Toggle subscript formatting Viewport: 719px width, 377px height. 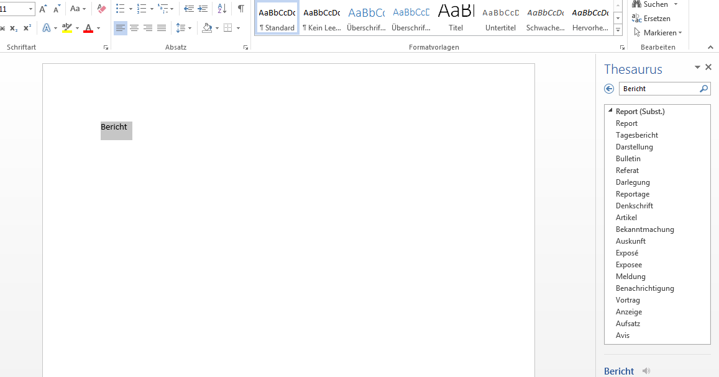pos(12,27)
